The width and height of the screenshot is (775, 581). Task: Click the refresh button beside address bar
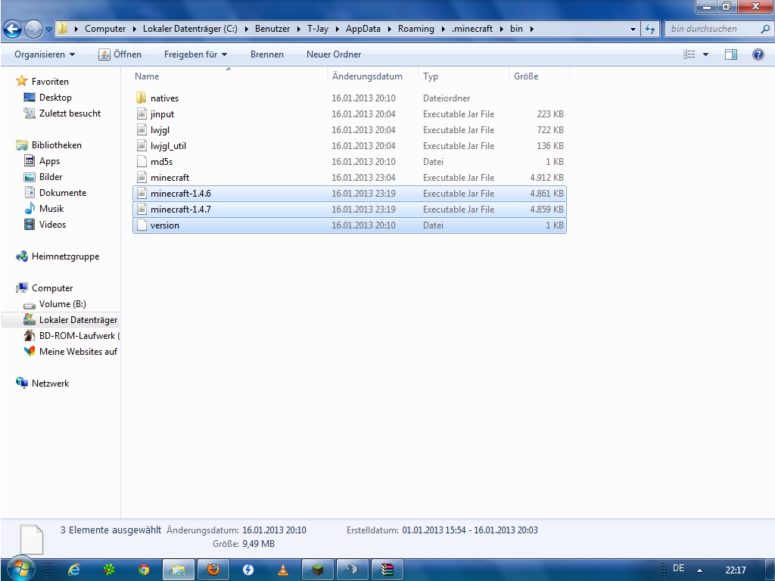pos(650,30)
